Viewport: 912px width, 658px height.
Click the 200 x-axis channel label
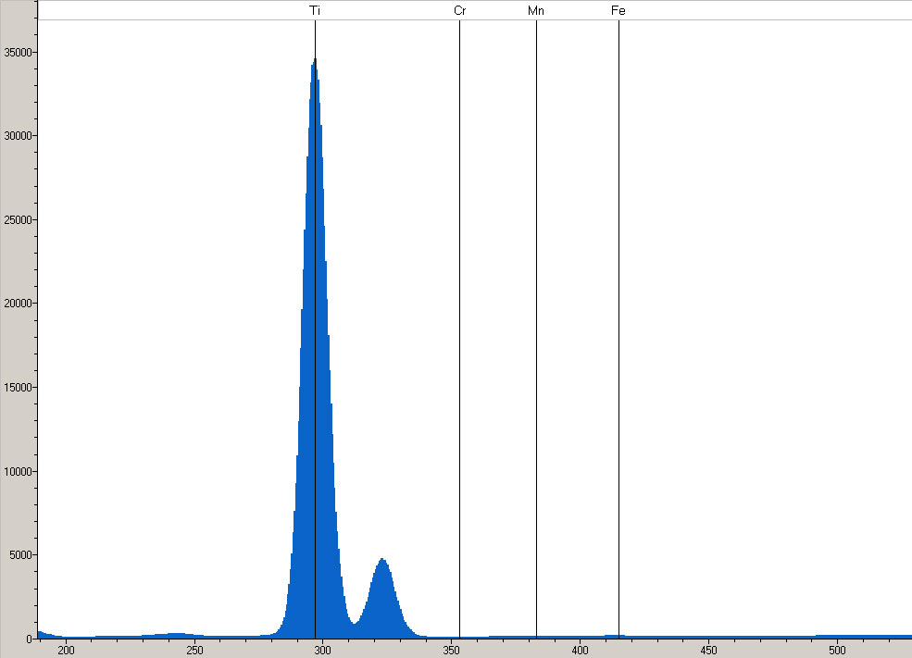coord(66,650)
